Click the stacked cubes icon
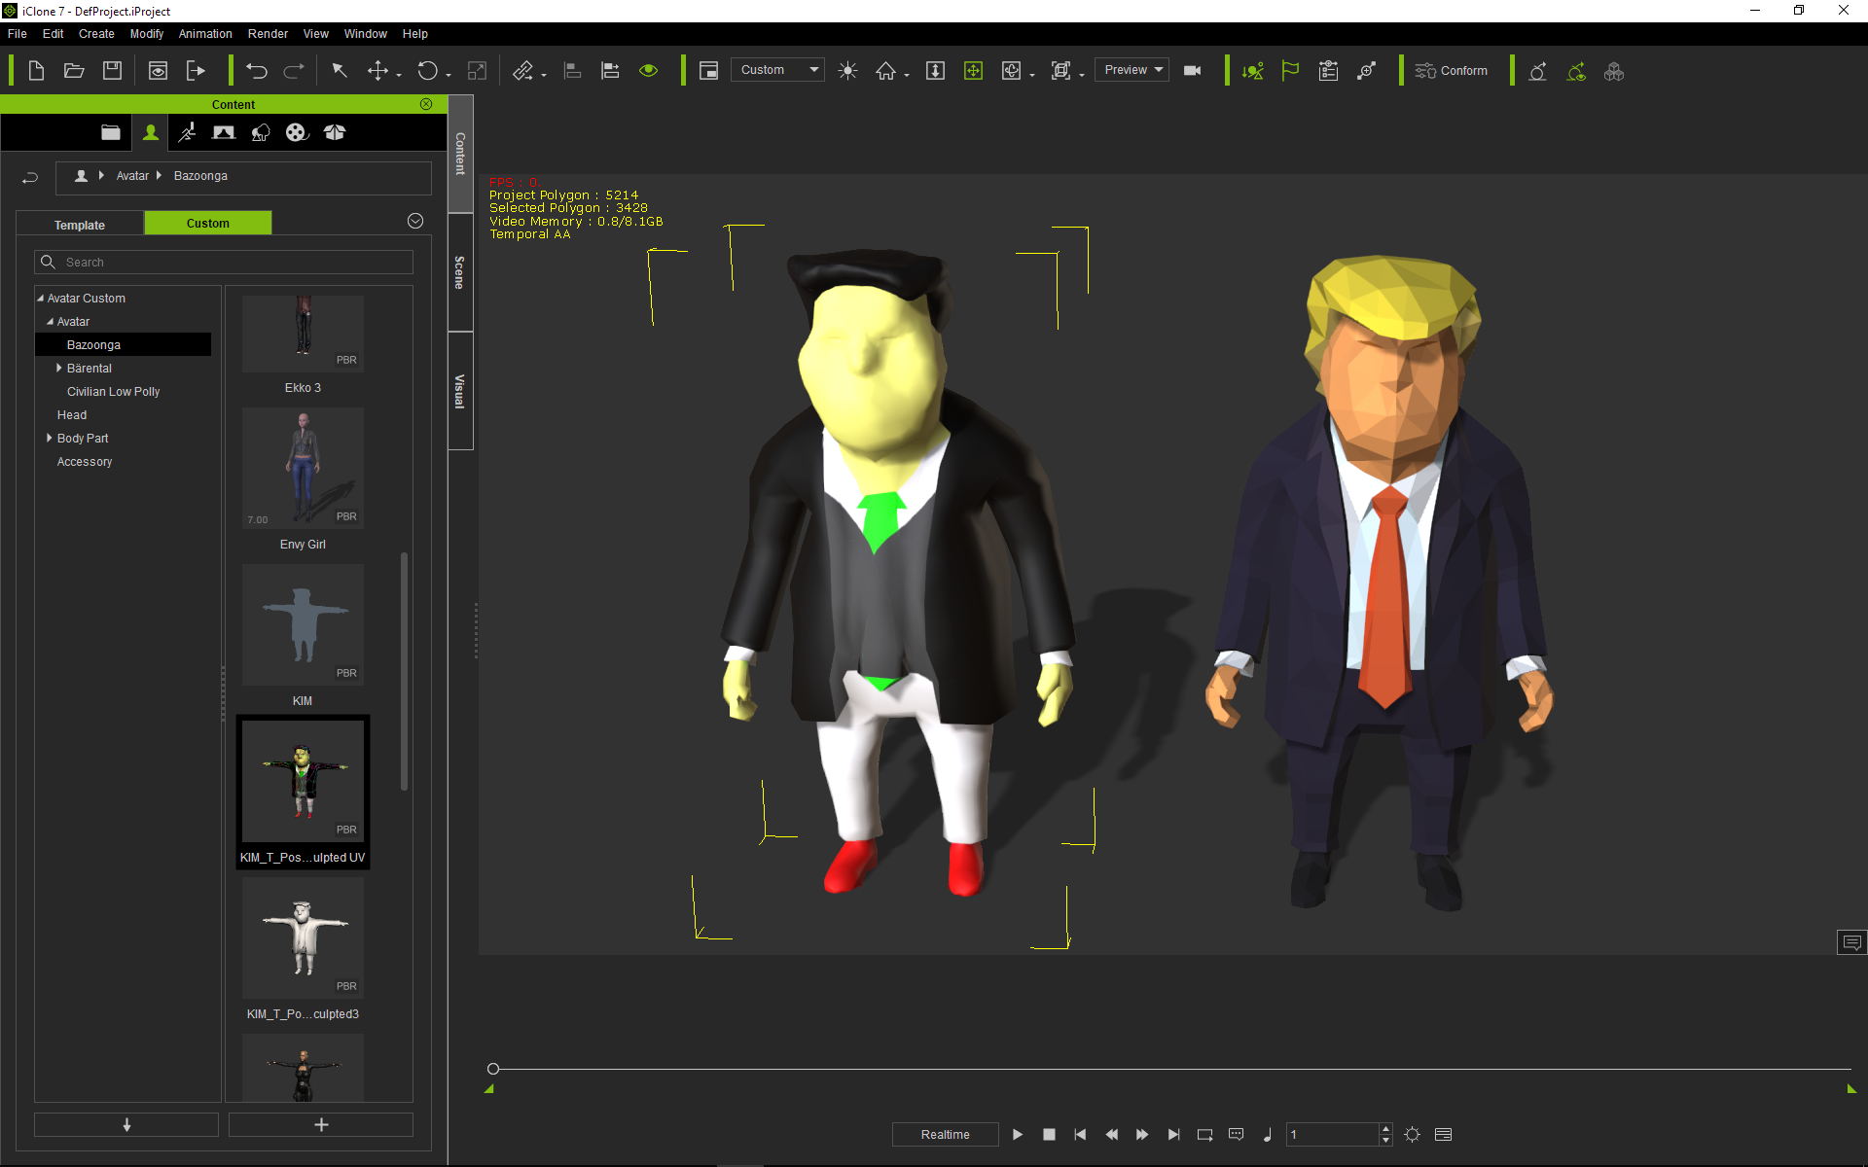 click(x=1614, y=71)
